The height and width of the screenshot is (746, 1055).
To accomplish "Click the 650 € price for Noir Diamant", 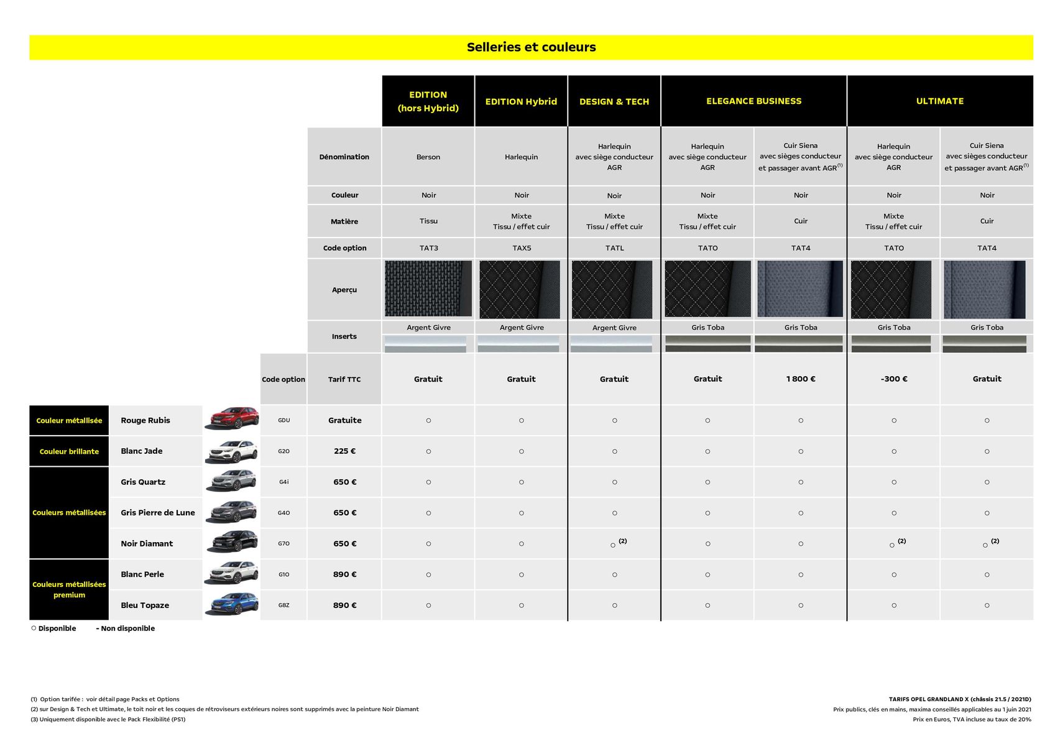I will [x=345, y=543].
